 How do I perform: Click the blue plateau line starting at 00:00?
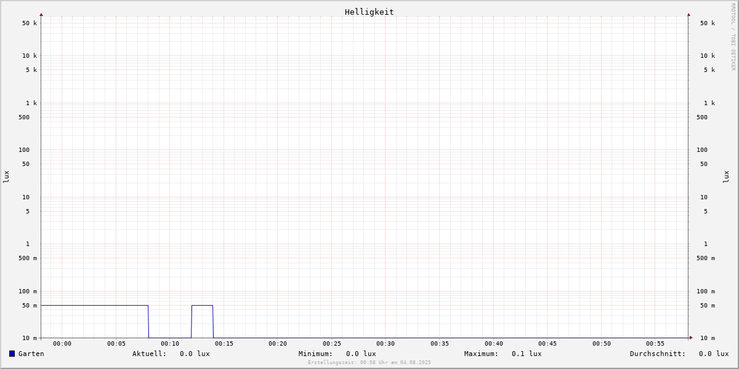pos(95,305)
